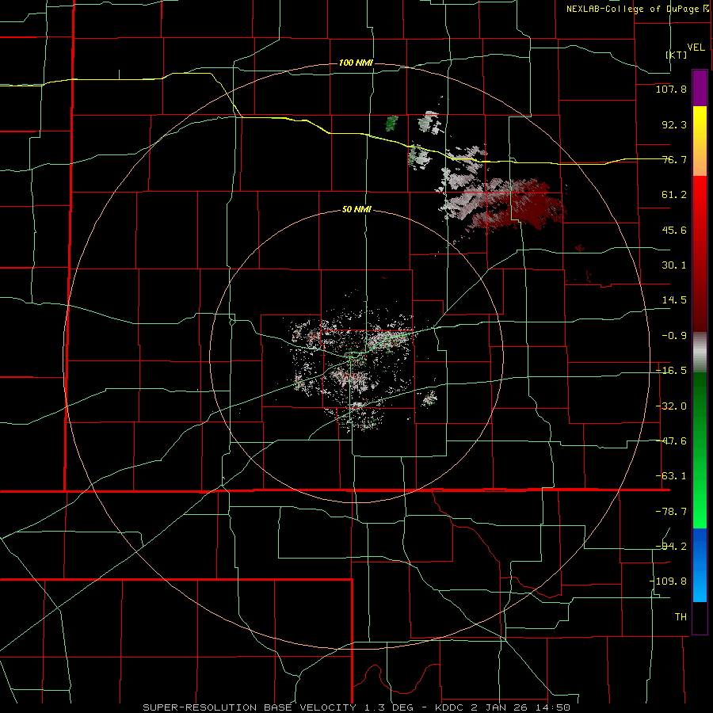Select the 92.3 velocity scale value
The width and height of the screenshot is (713, 713).
tap(674, 124)
